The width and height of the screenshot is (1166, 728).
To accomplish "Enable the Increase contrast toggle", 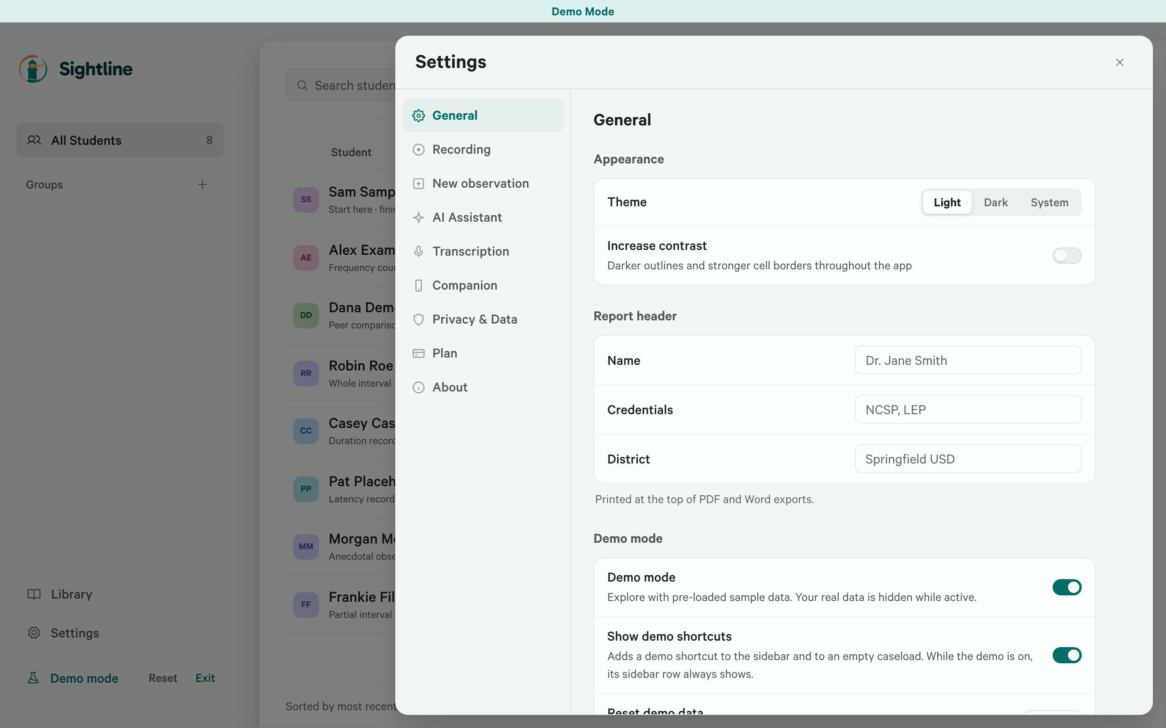I will pos(1067,256).
